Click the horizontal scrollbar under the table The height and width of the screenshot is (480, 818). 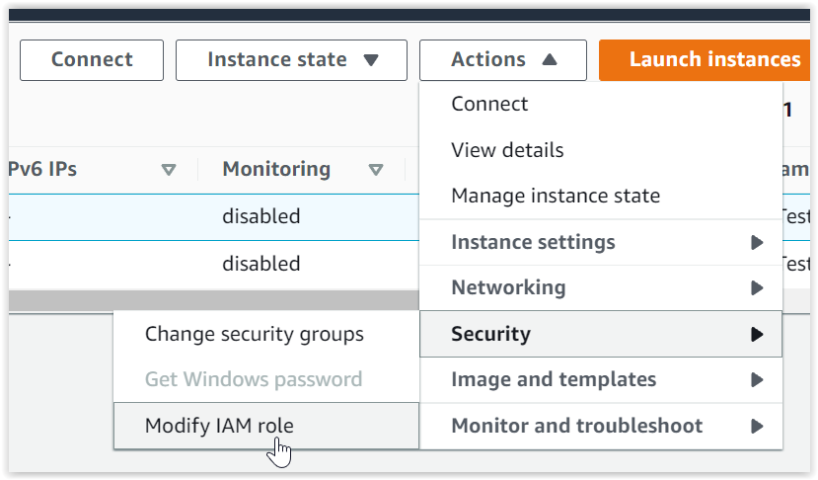[197, 299]
